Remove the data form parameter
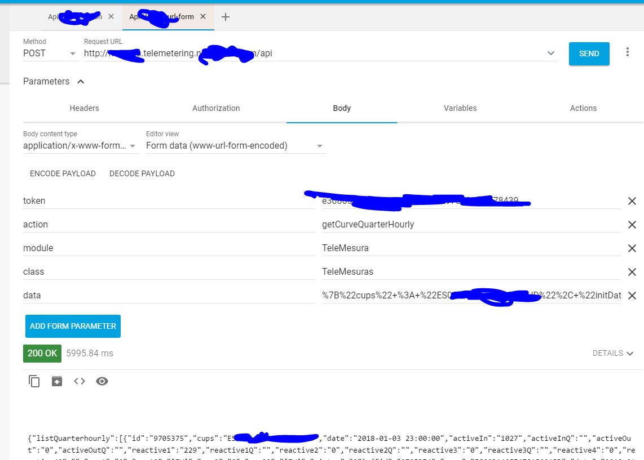 pos(632,296)
